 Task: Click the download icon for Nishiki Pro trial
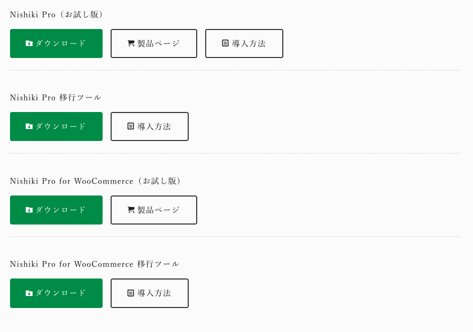point(29,43)
